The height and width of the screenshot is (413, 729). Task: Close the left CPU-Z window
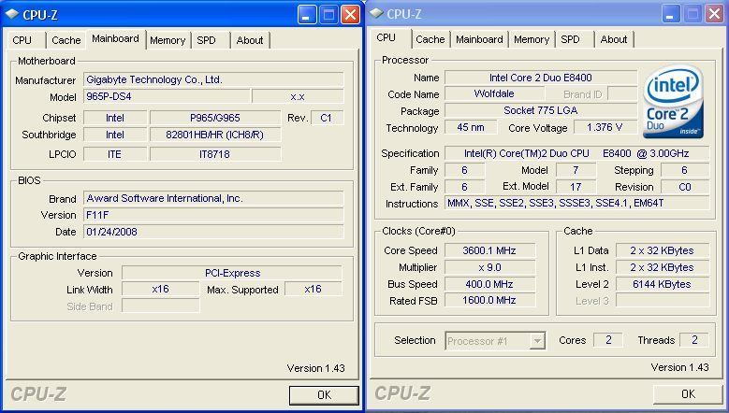tap(350, 15)
